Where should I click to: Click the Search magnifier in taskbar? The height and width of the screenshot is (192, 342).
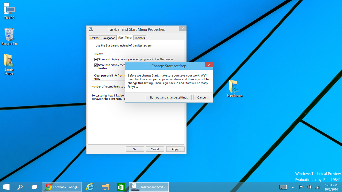pyautogui.click(x=20, y=187)
